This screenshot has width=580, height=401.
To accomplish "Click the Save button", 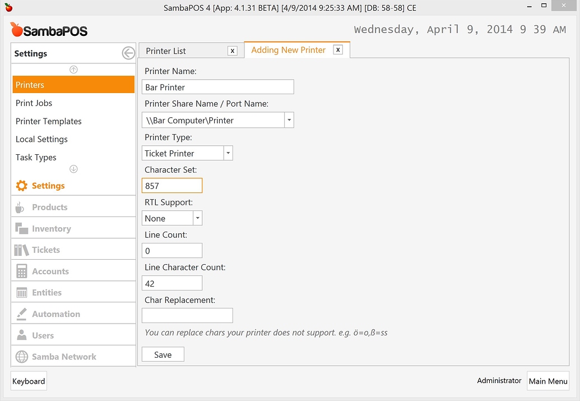I will (163, 354).
